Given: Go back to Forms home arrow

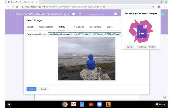Looking at the screenshot, I should 11,14.
